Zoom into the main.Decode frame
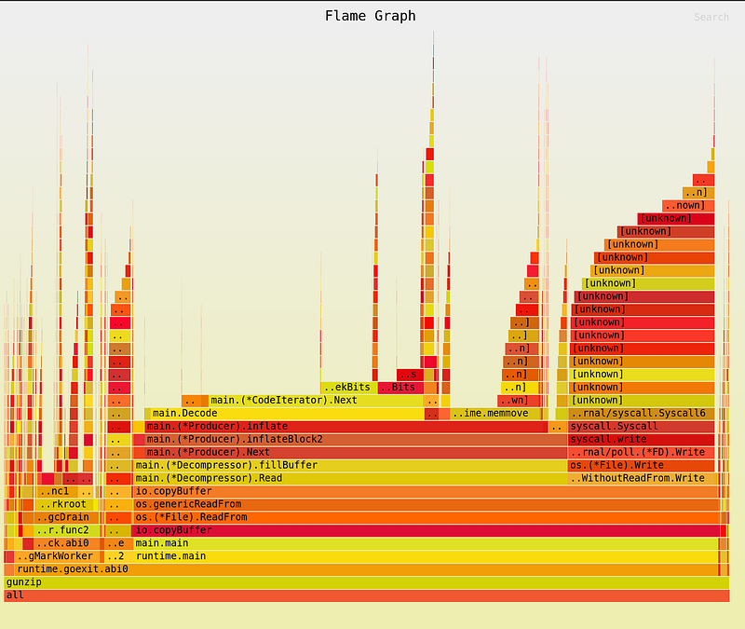This screenshot has width=745, height=629. (279, 413)
